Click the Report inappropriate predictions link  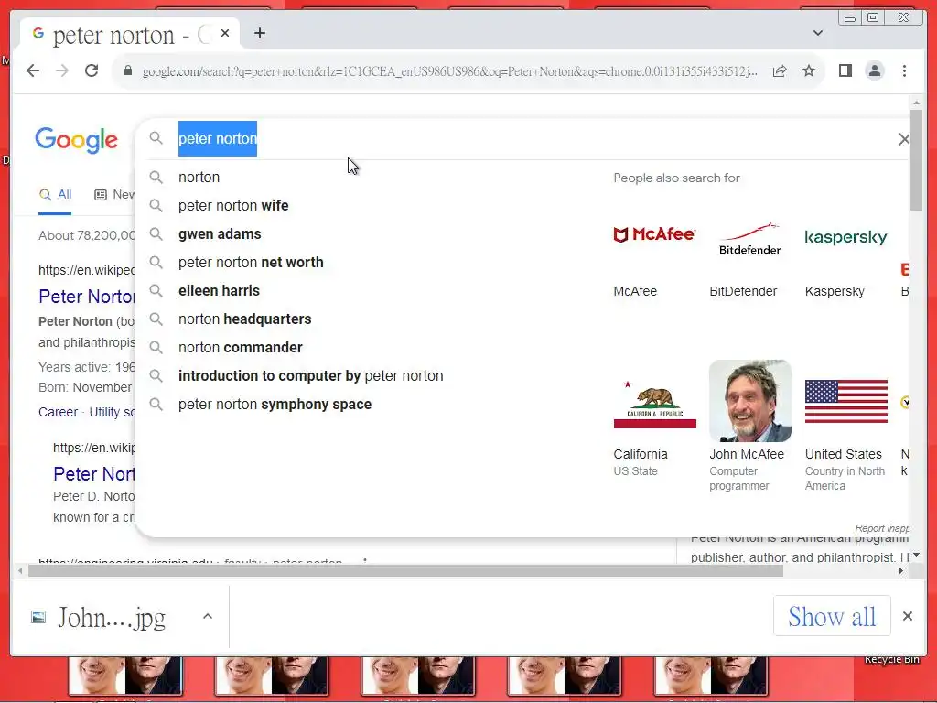[x=881, y=528]
